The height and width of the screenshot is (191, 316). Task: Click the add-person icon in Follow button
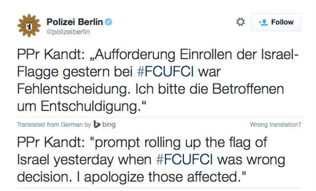pos(263,22)
